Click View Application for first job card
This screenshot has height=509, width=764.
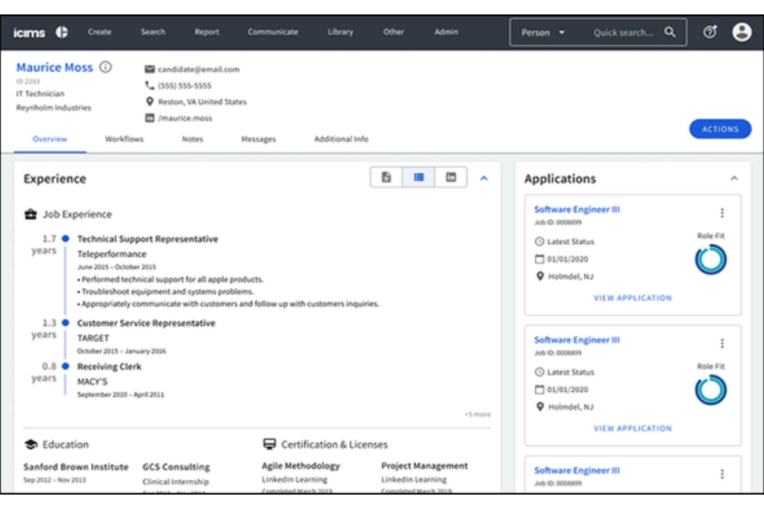(x=632, y=298)
